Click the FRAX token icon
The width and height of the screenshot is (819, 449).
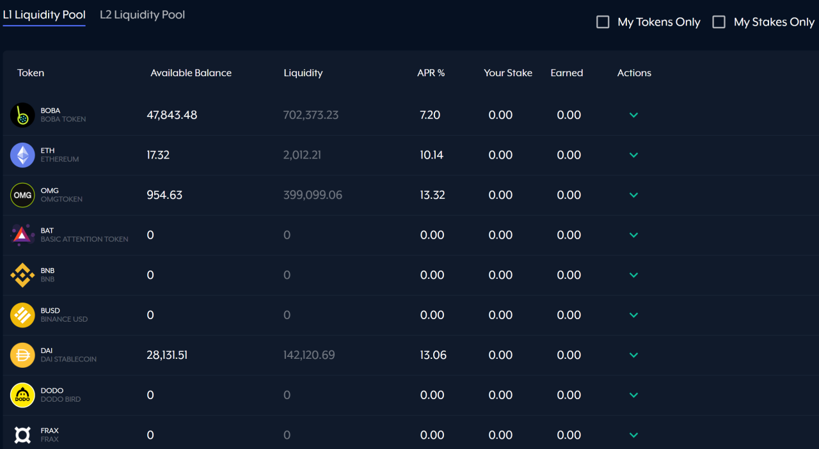tap(22, 435)
